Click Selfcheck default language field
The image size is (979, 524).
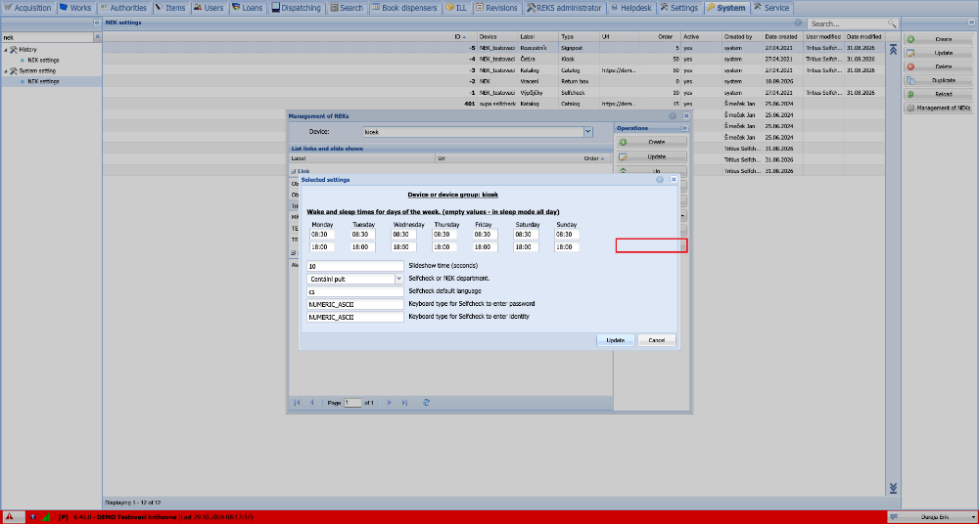(355, 291)
